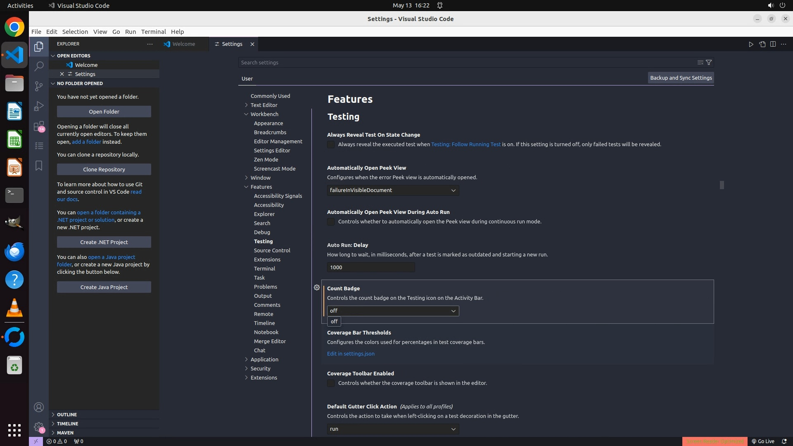Open the Search view in Activity Bar

click(39, 66)
